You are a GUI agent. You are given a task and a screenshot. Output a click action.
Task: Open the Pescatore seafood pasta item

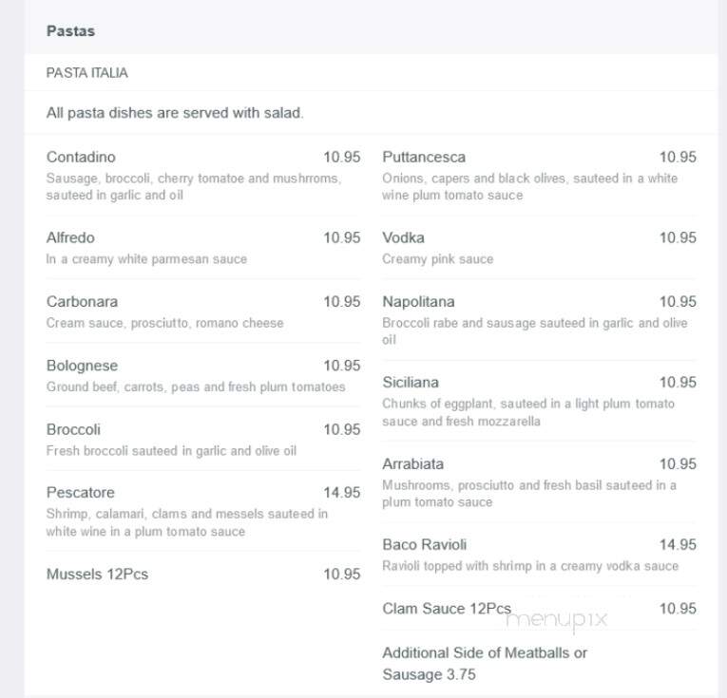(x=80, y=492)
